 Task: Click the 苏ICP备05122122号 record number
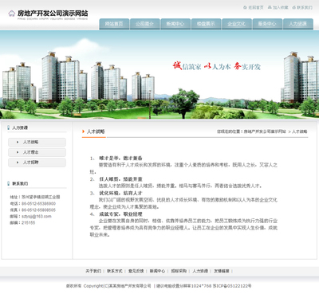(232, 286)
